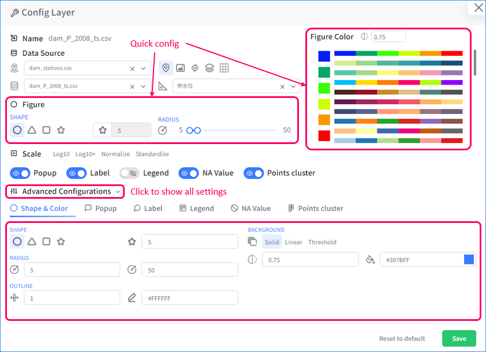Click the outline pen color icon
Screen dimensions: 486x352
132,298
